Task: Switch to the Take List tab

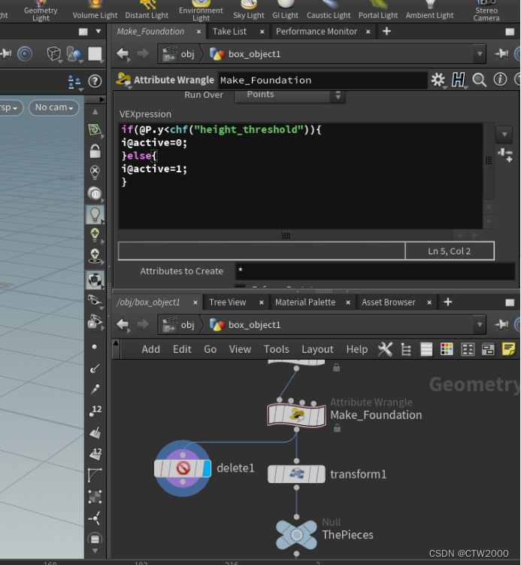Action: 229,32
